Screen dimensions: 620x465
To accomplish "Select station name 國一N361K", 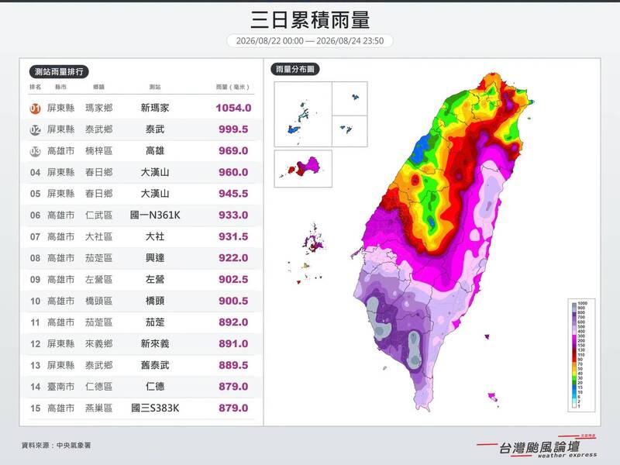I will (154, 215).
